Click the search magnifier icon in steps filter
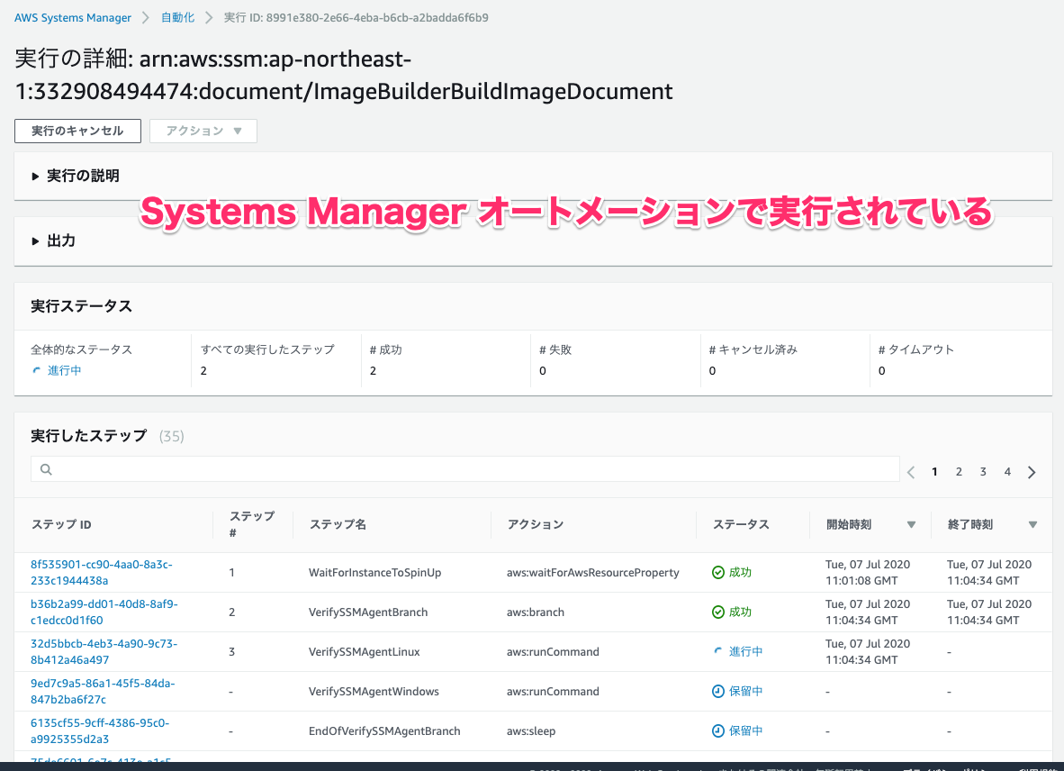1064x771 pixels. pos(46,469)
